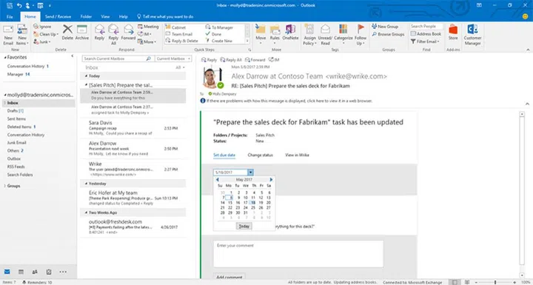Switch to Calendar view in navigation bar

[x=21, y=272]
